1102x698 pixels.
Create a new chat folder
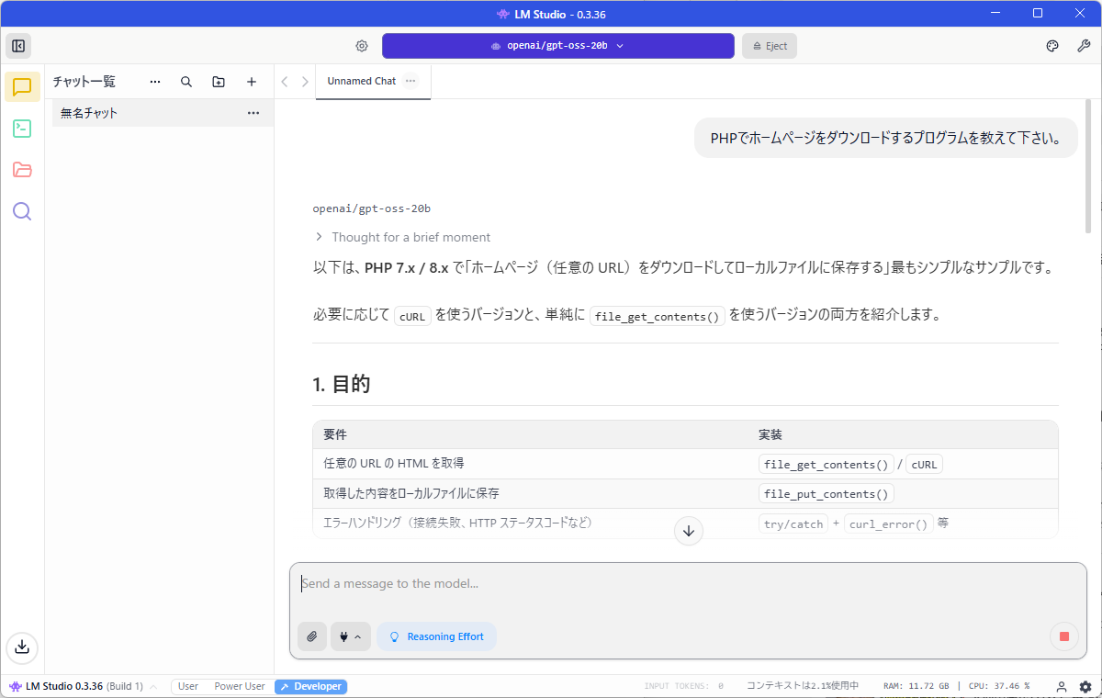tap(219, 82)
